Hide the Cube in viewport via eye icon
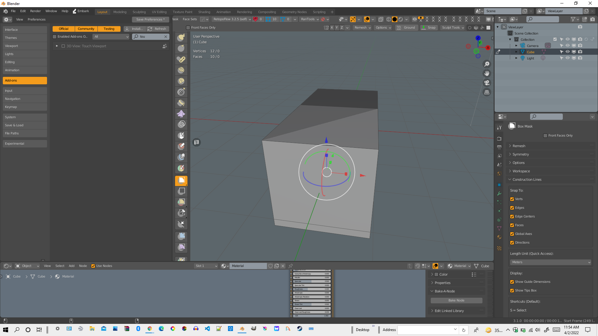598x336 pixels. pyautogui.click(x=567, y=52)
